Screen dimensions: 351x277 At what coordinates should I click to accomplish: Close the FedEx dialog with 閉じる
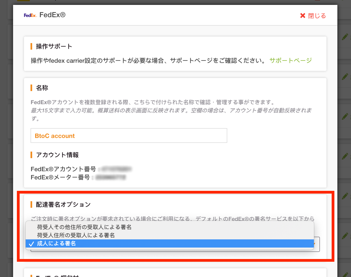pos(313,16)
